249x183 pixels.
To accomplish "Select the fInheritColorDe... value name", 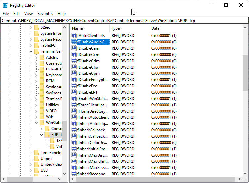I will [x=92, y=142].
